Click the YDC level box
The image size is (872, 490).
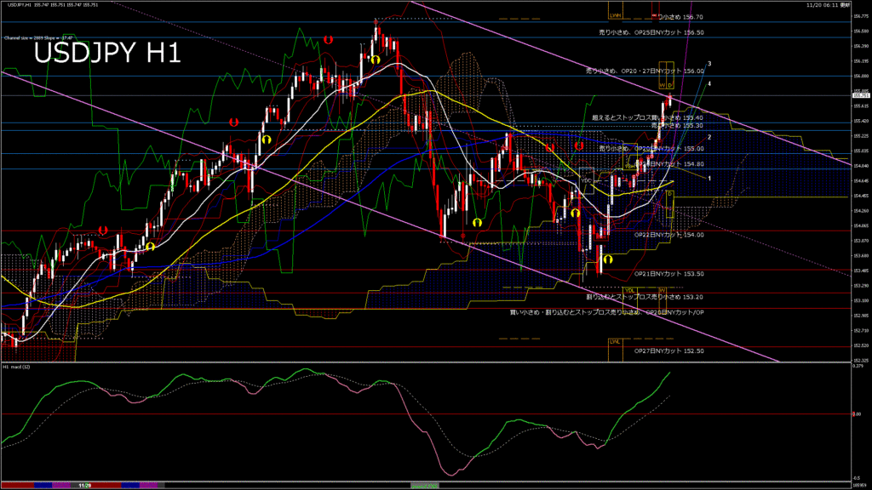[586, 180]
